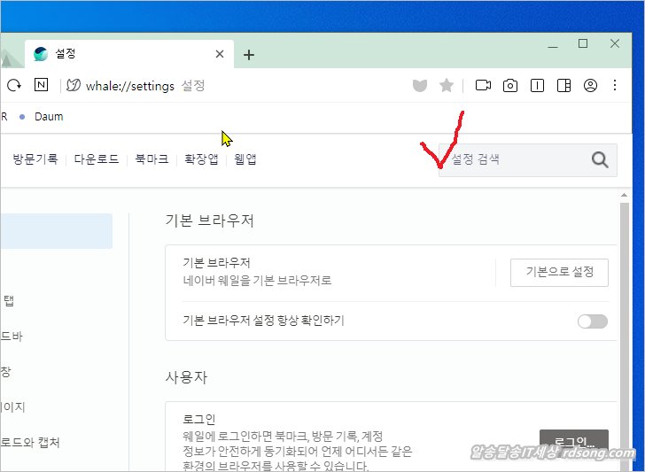The height and width of the screenshot is (472, 645).
Task: Click the bookmark star icon
Action: pyautogui.click(x=447, y=86)
